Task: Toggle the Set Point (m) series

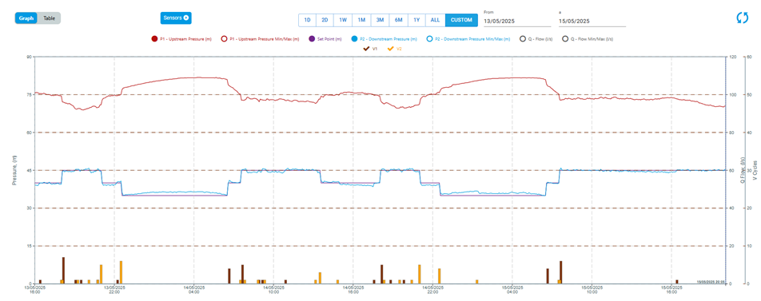Action: (x=325, y=39)
